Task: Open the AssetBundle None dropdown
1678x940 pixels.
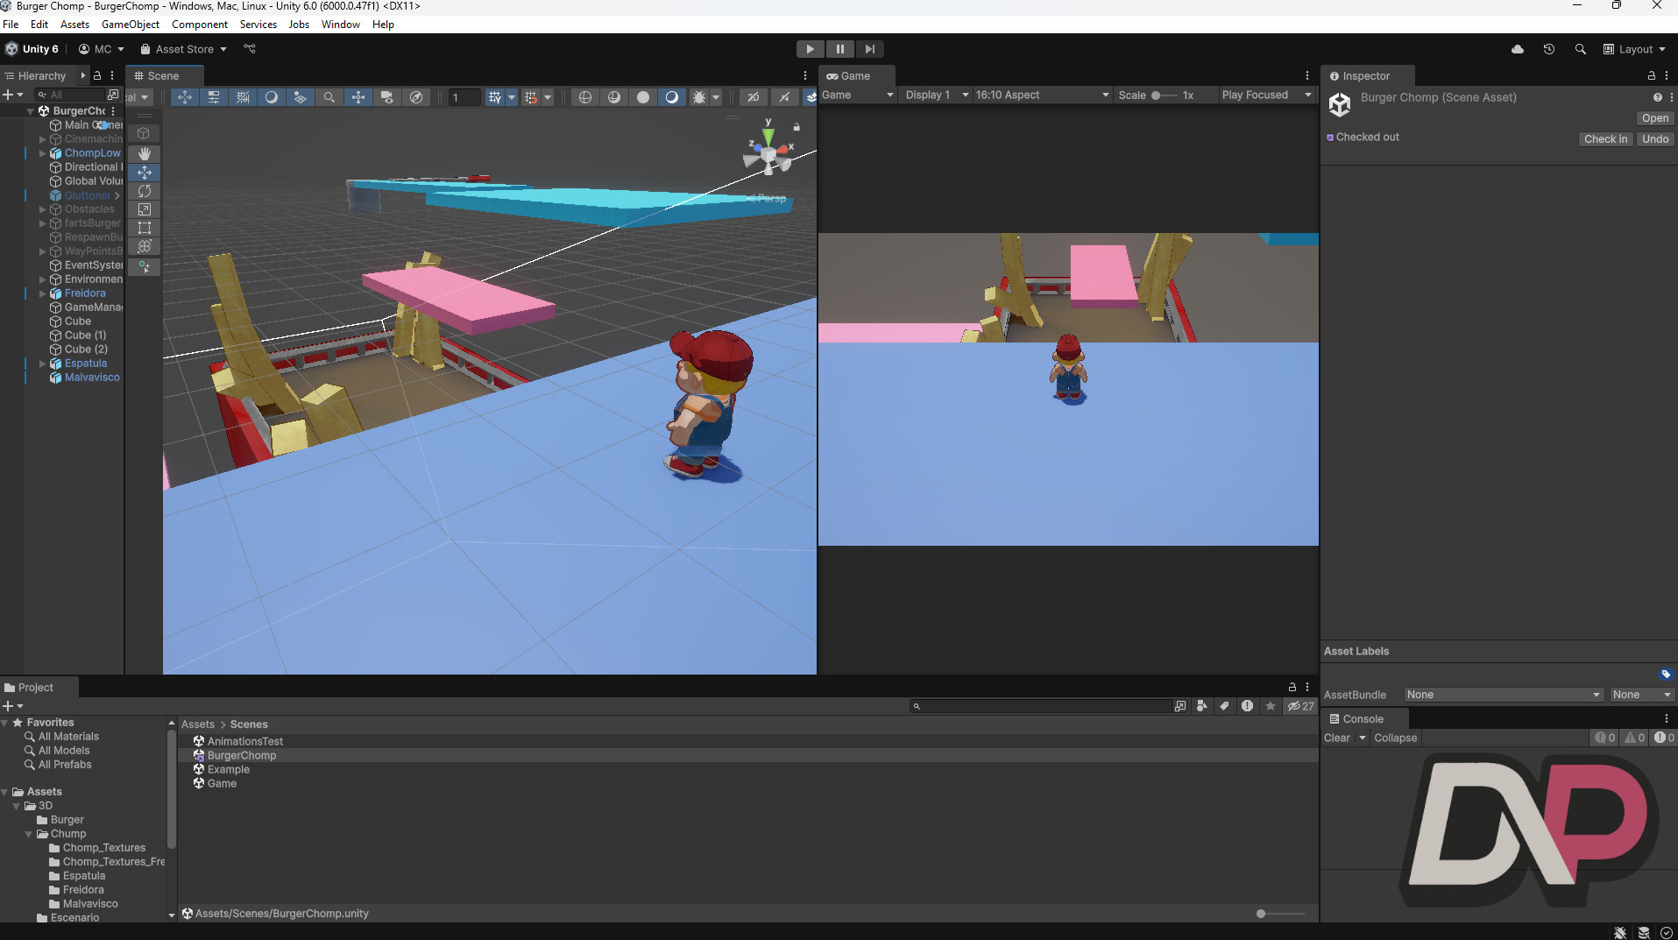Action: click(1504, 695)
